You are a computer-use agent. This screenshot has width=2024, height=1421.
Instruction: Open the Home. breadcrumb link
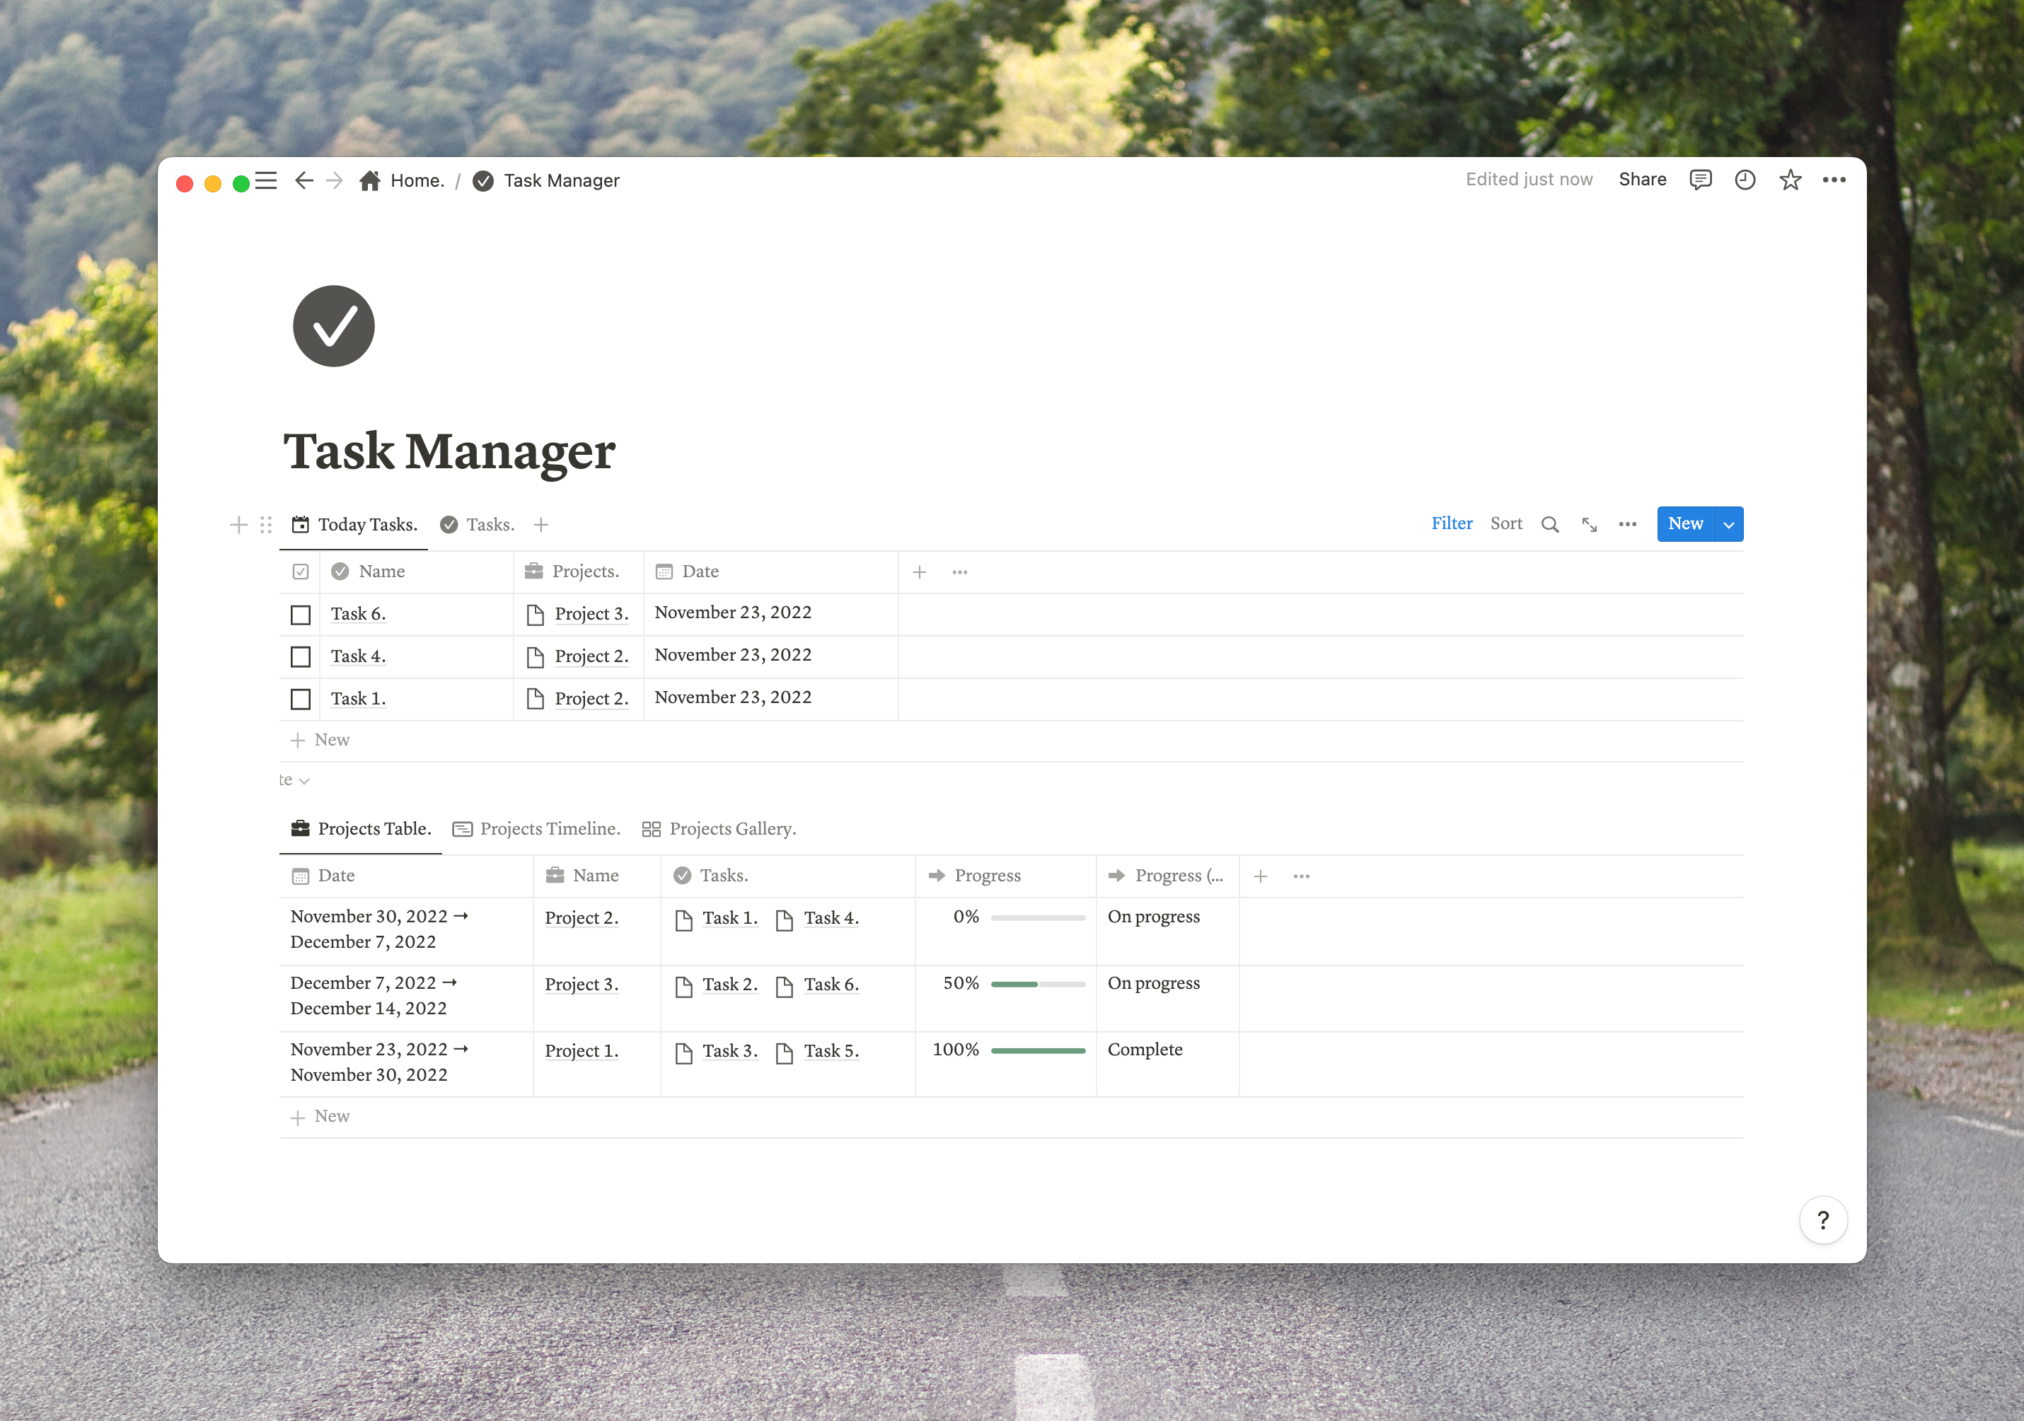(x=417, y=180)
